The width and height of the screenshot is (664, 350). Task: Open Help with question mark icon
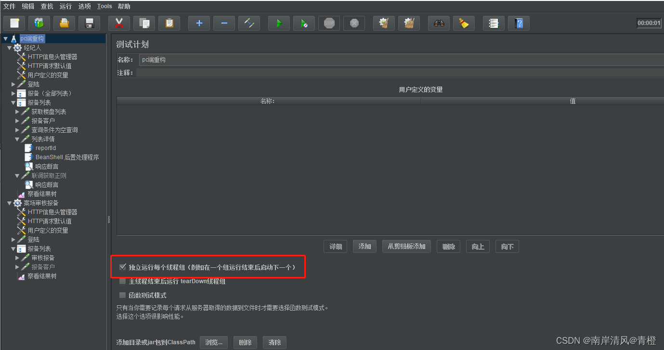(x=519, y=23)
